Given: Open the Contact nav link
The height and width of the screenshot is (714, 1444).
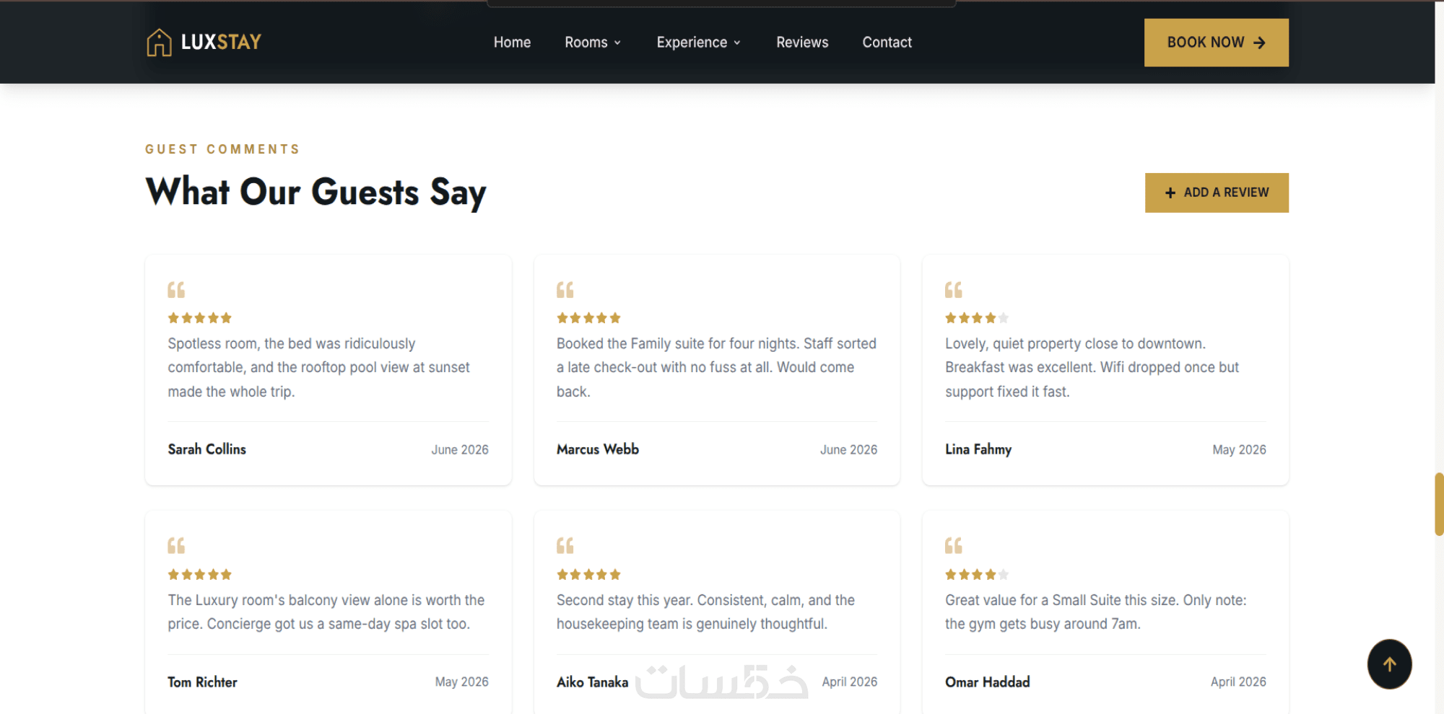Looking at the screenshot, I should 887,43.
